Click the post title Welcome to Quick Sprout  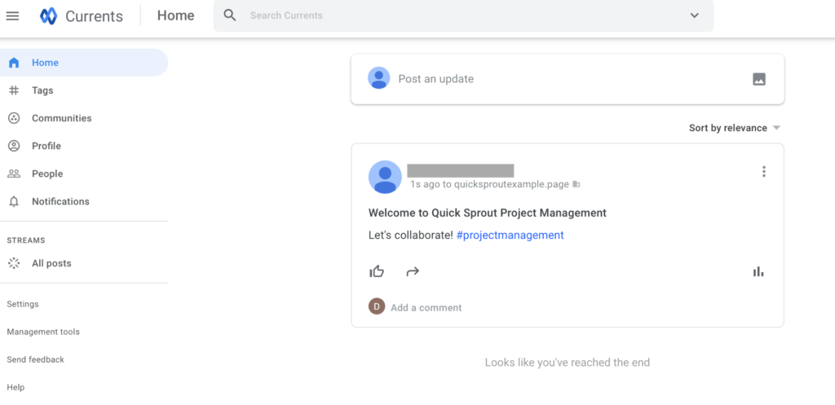488,213
